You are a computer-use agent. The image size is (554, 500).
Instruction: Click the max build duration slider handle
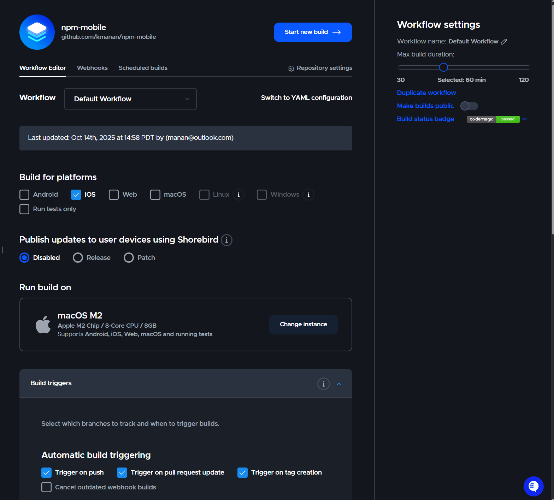(x=443, y=67)
